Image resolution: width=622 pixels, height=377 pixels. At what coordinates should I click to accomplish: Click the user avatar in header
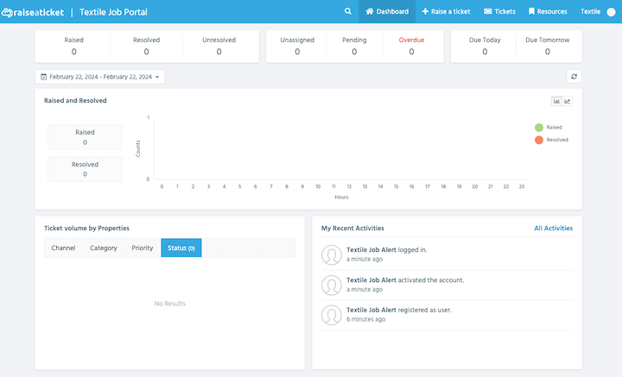612,12
